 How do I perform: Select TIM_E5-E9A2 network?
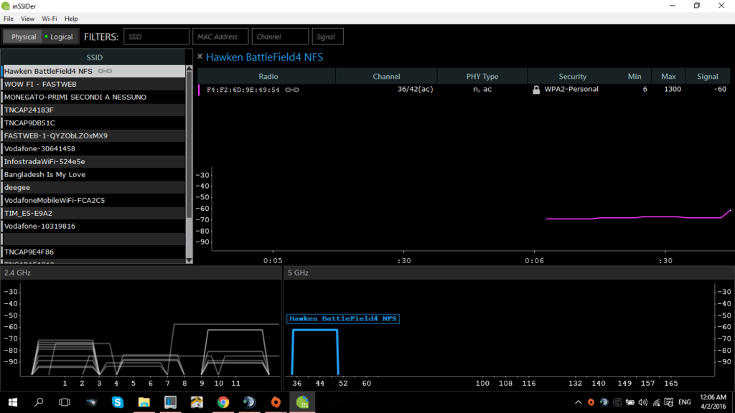(93, 213)
